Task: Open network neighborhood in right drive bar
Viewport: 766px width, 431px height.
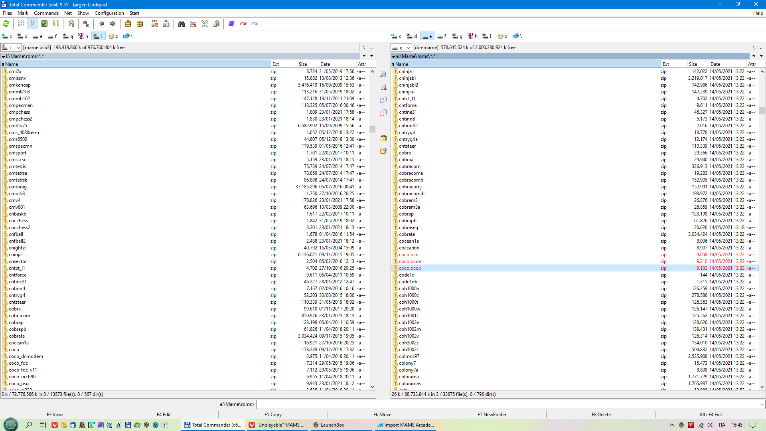Action: [x=517, y=36]
